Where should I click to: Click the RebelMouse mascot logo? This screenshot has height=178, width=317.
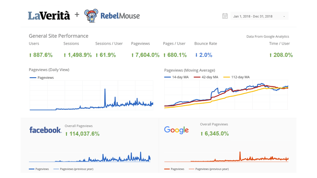coord(91,16)
